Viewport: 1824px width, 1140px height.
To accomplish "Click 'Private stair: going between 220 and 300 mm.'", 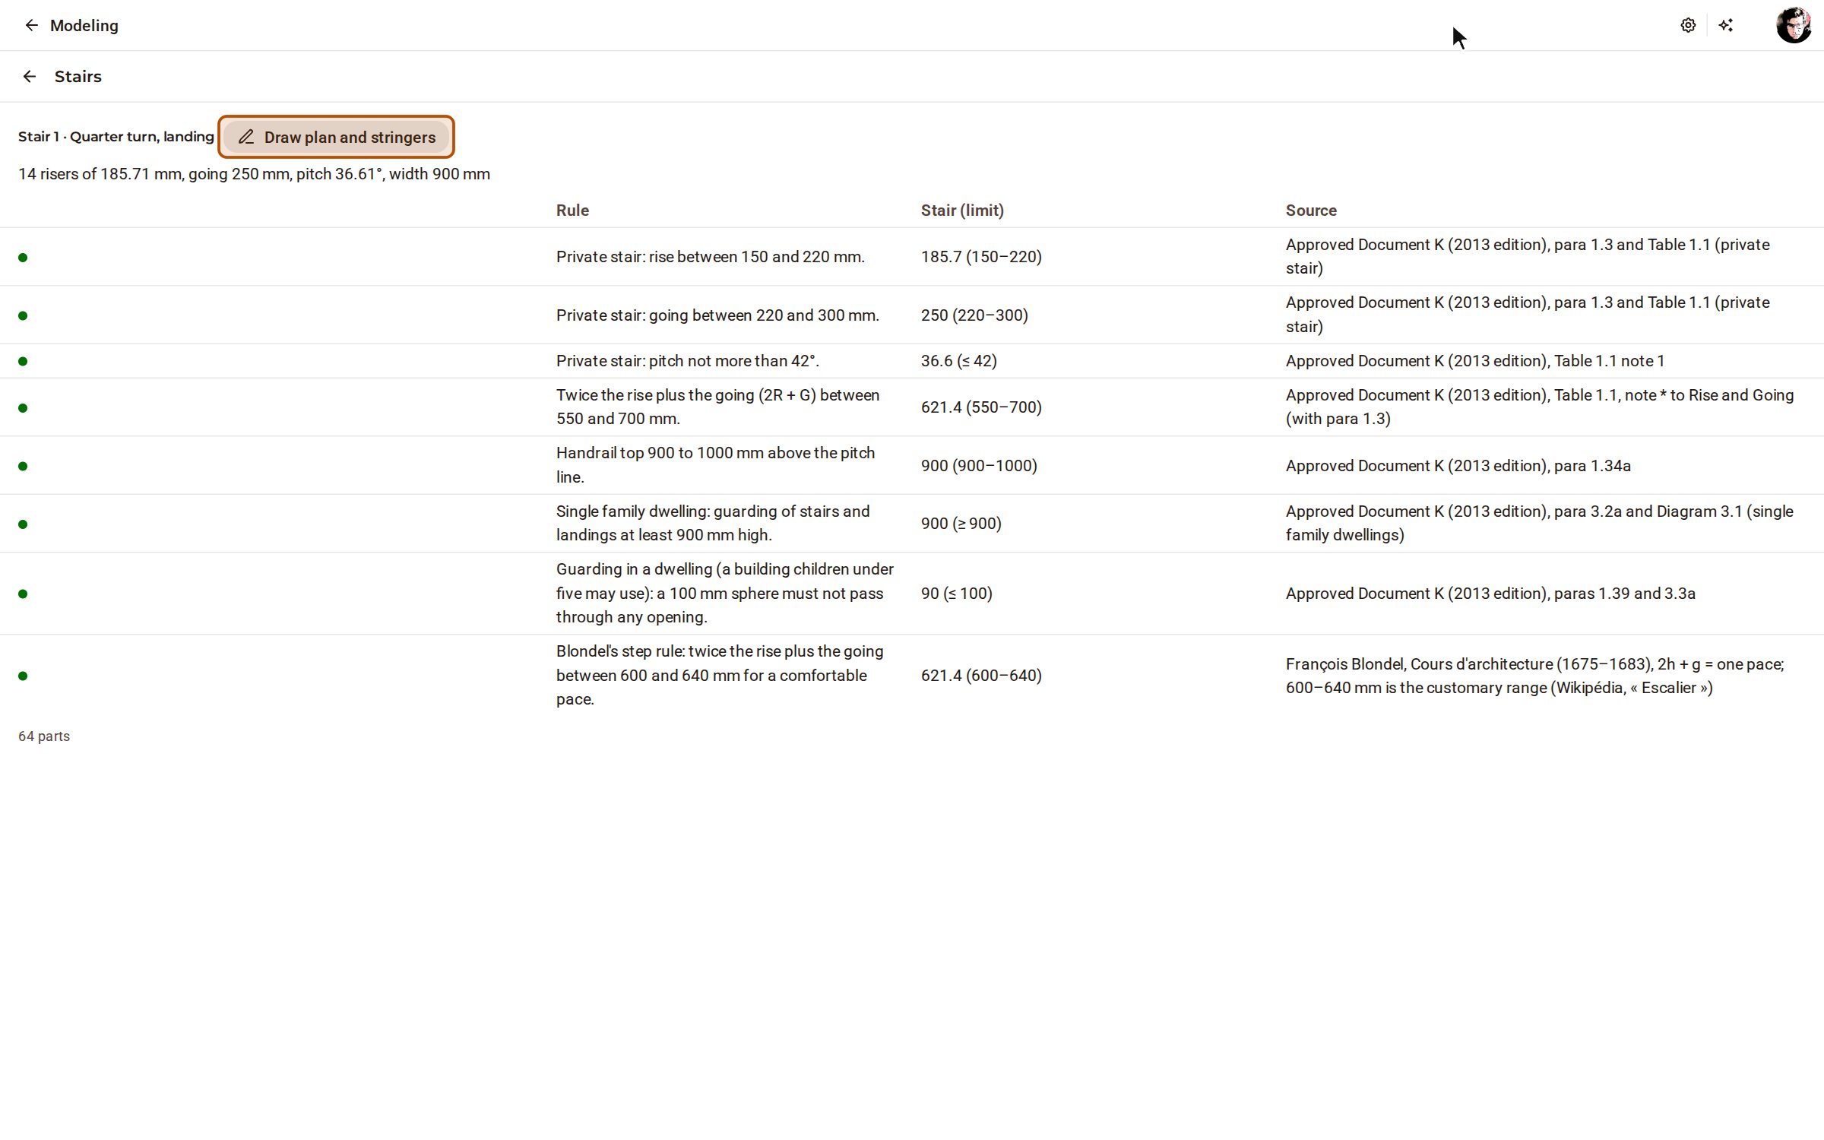I will (717, 315).
